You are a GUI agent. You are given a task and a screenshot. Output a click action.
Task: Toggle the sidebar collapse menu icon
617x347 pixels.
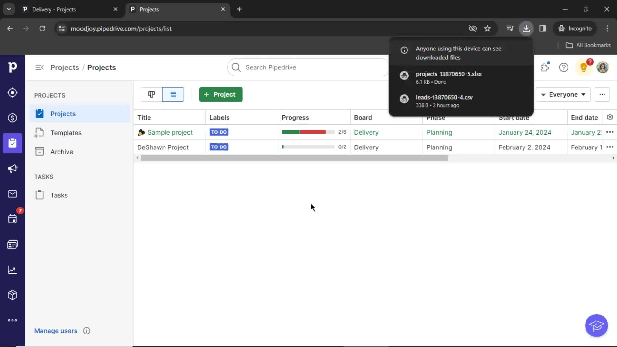click(39, 67)
